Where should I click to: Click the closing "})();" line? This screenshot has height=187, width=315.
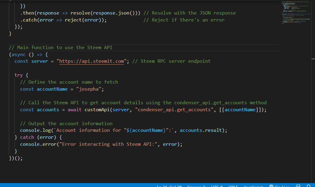tap(16, 158)
